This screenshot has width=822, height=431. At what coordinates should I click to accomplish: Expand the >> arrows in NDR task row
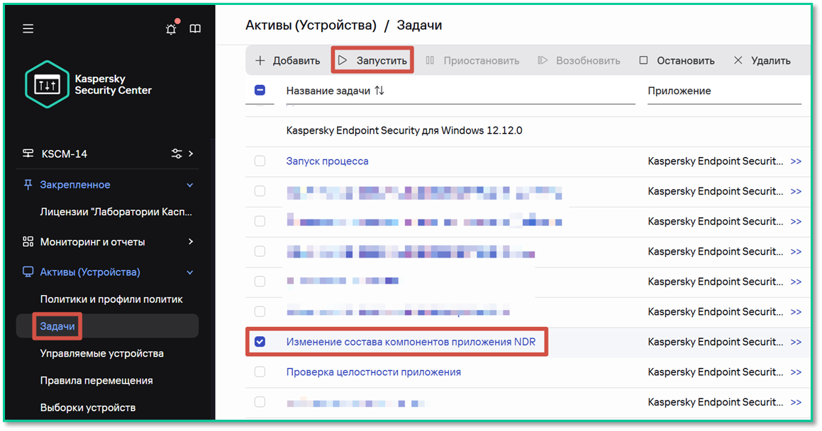796,342
